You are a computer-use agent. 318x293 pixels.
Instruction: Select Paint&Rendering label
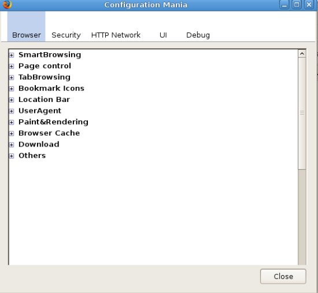(53, 122)
